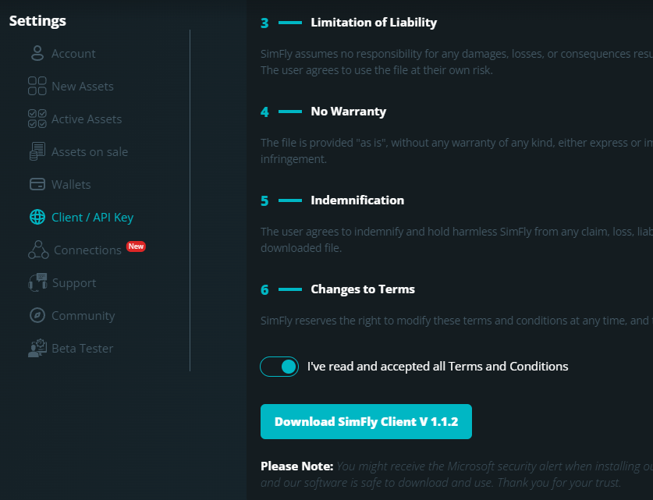Go to the Wallets menu item

click(71, 185)
